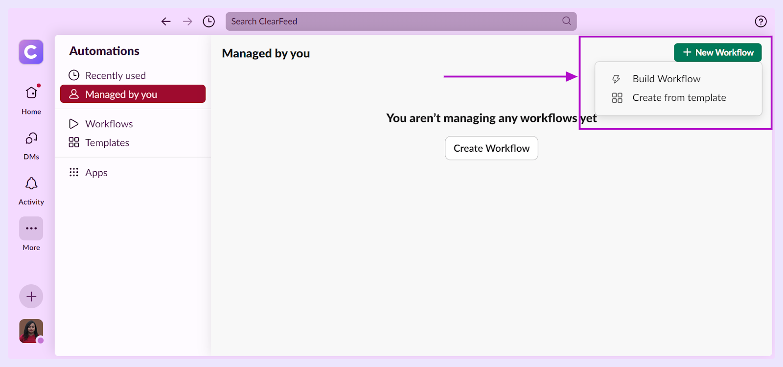Click the search magnifier icon

(x=567, y=21)
